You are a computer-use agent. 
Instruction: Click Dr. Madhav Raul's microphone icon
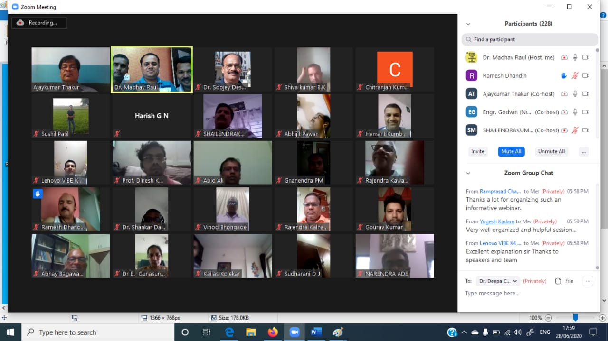[x=575, y=57]
